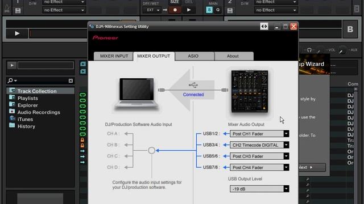Open the About tab
The width and height of the screenshot is (364, 204).
233,56
